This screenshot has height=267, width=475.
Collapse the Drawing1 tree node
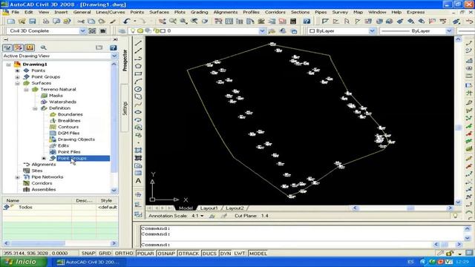pyautogui.click(x=8, y=65)
